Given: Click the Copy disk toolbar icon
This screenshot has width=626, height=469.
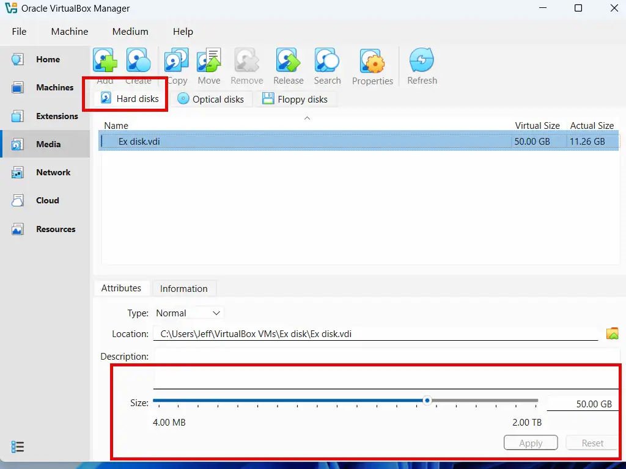Looking at the screenshot, I should [176, 61].
